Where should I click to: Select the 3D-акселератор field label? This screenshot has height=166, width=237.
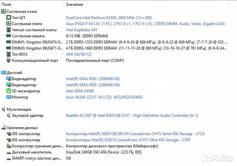click(x=26, y=91)
